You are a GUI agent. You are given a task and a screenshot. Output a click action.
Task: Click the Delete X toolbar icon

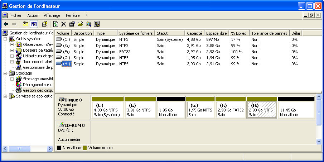pos(63,24)
